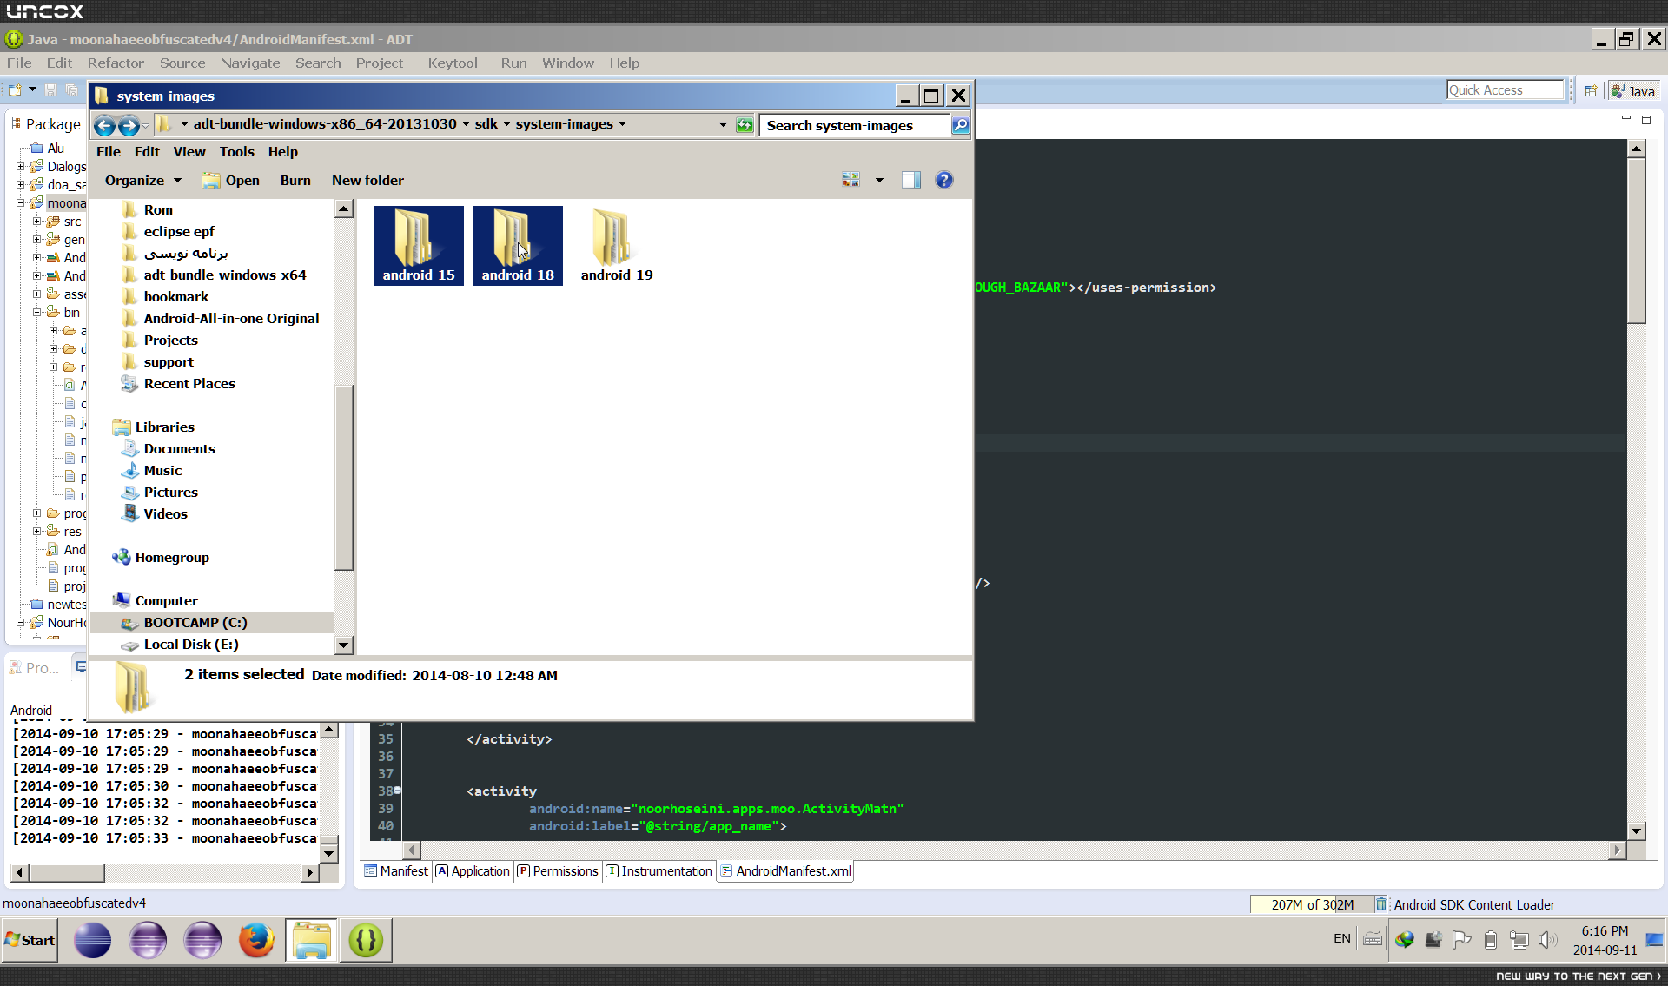
Task: Click the system-images breadcrumb segment
Action: coord(565,124)
